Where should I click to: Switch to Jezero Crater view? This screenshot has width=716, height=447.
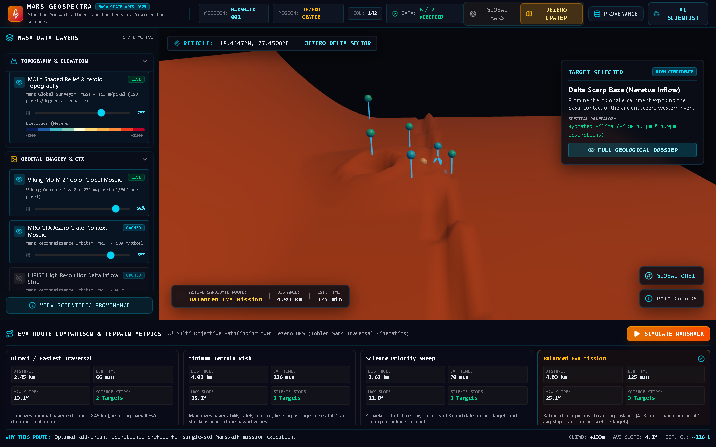tap(551, 14)
